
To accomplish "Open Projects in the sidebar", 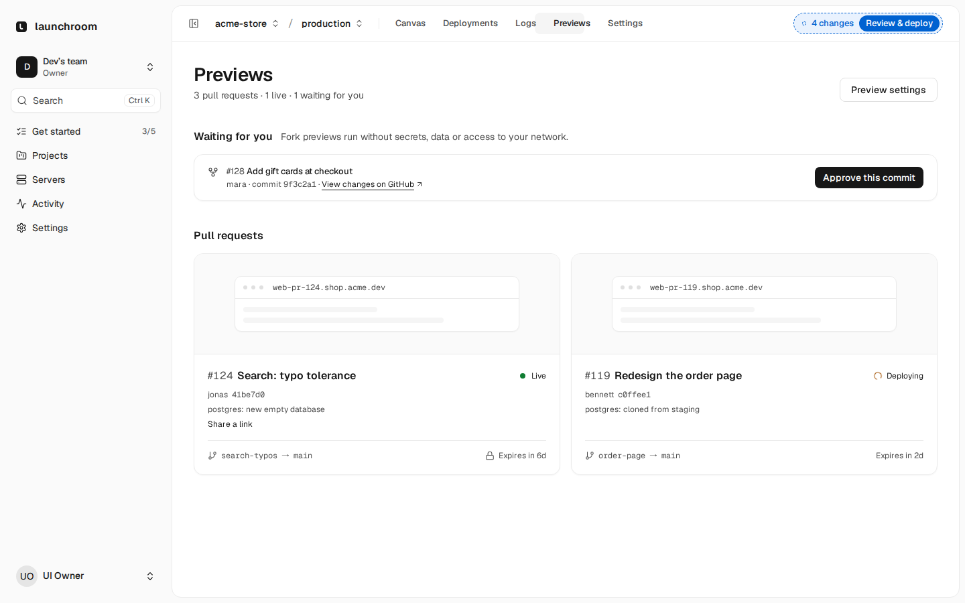I will click(x=86, y=155).
